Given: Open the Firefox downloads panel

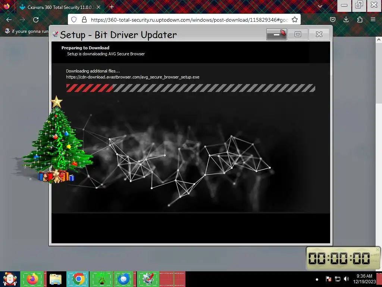Looking at the screenshot, I should tap(346, 19).
